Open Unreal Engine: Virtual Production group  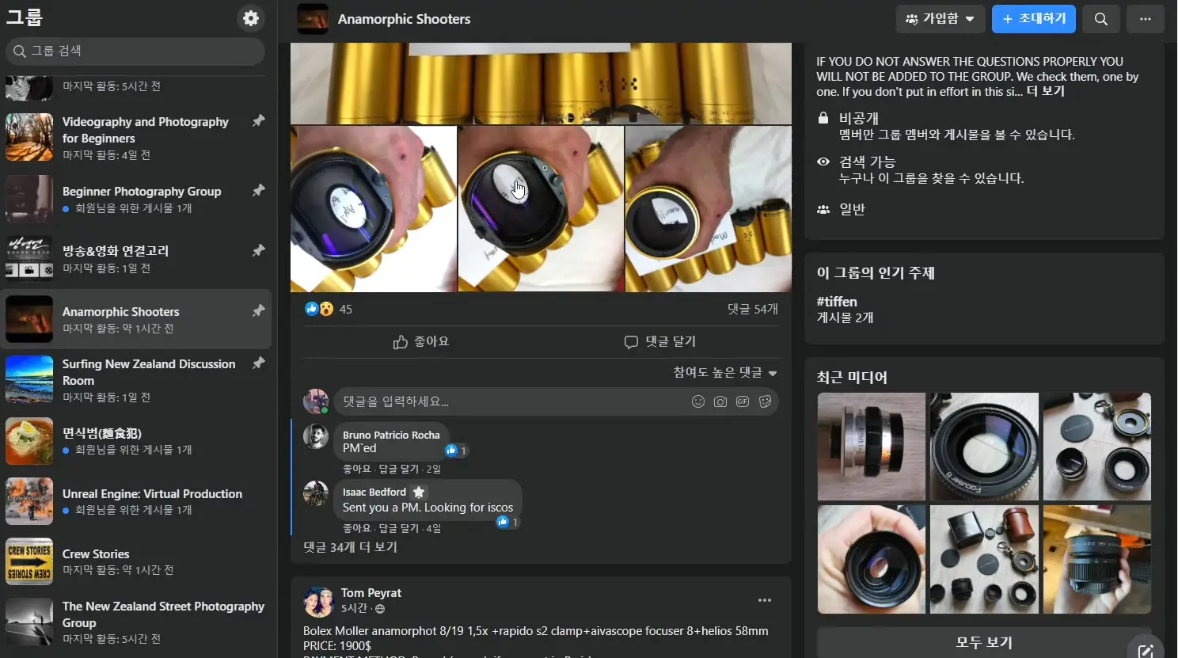[x=152, y=494]
